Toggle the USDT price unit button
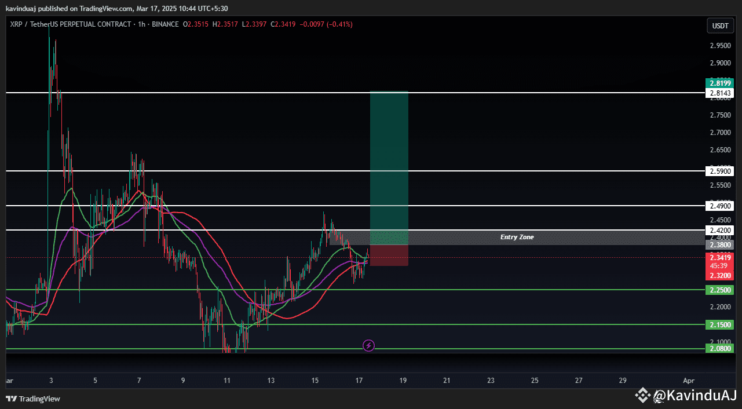This screenshot has width=742, height=409. [720, 25]
